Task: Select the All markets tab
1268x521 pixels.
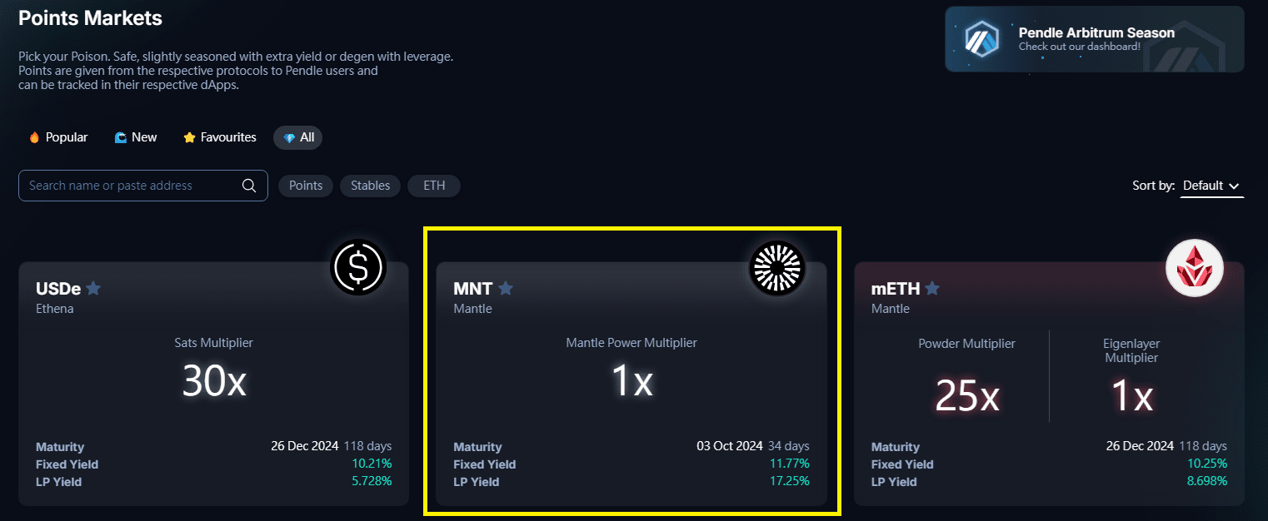Action: (x=298, y=137)
